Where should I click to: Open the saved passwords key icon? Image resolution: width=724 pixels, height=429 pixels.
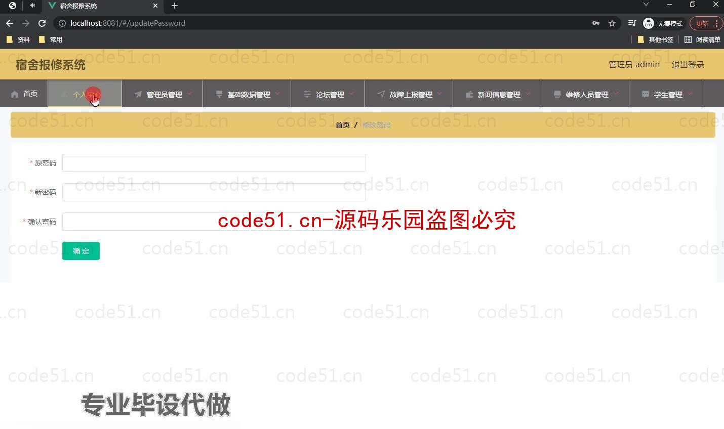[x=596, y=23]
